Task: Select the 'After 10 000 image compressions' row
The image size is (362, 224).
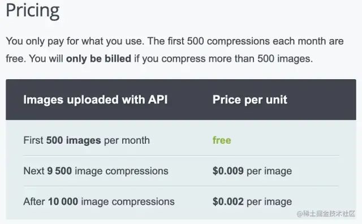Action: coord(181,202)
